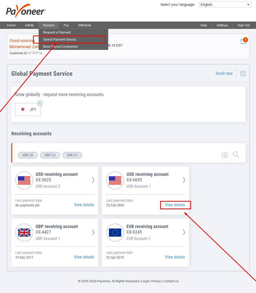Filter accounts by EUR (1)
The width and height of the screenshot is (256, 293).
coord(72,155)
